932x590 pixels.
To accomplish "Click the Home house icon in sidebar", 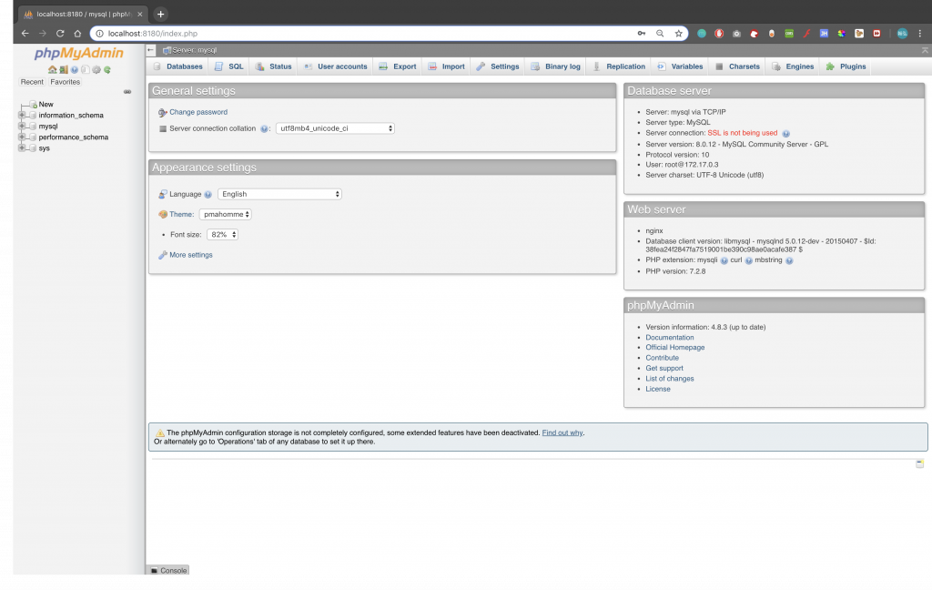I will [x=52, y=69].
